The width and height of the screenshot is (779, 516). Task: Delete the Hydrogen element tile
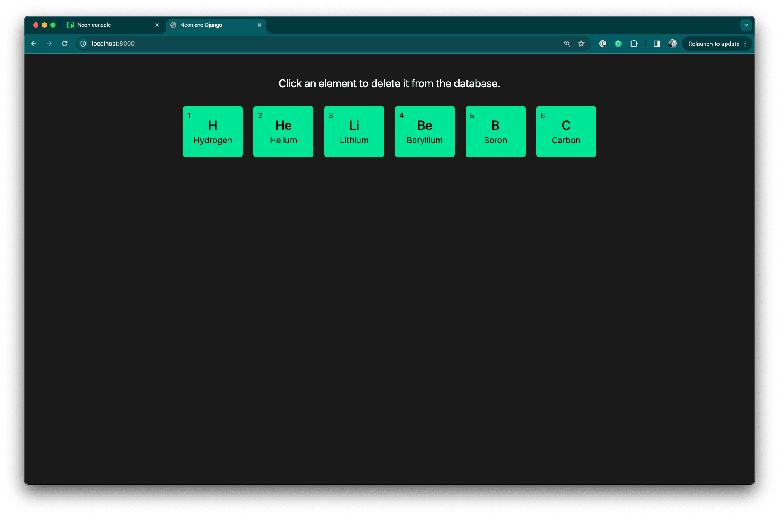(x=213, y=132)
